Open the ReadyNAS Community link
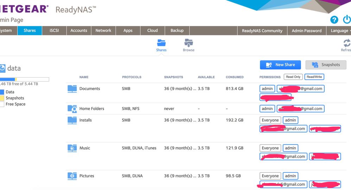The width and height of the screenshot is (351, 190). [262, 31]
